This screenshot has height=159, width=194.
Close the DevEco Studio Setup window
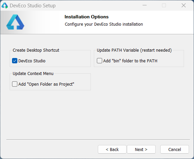[x=184, y=5]
